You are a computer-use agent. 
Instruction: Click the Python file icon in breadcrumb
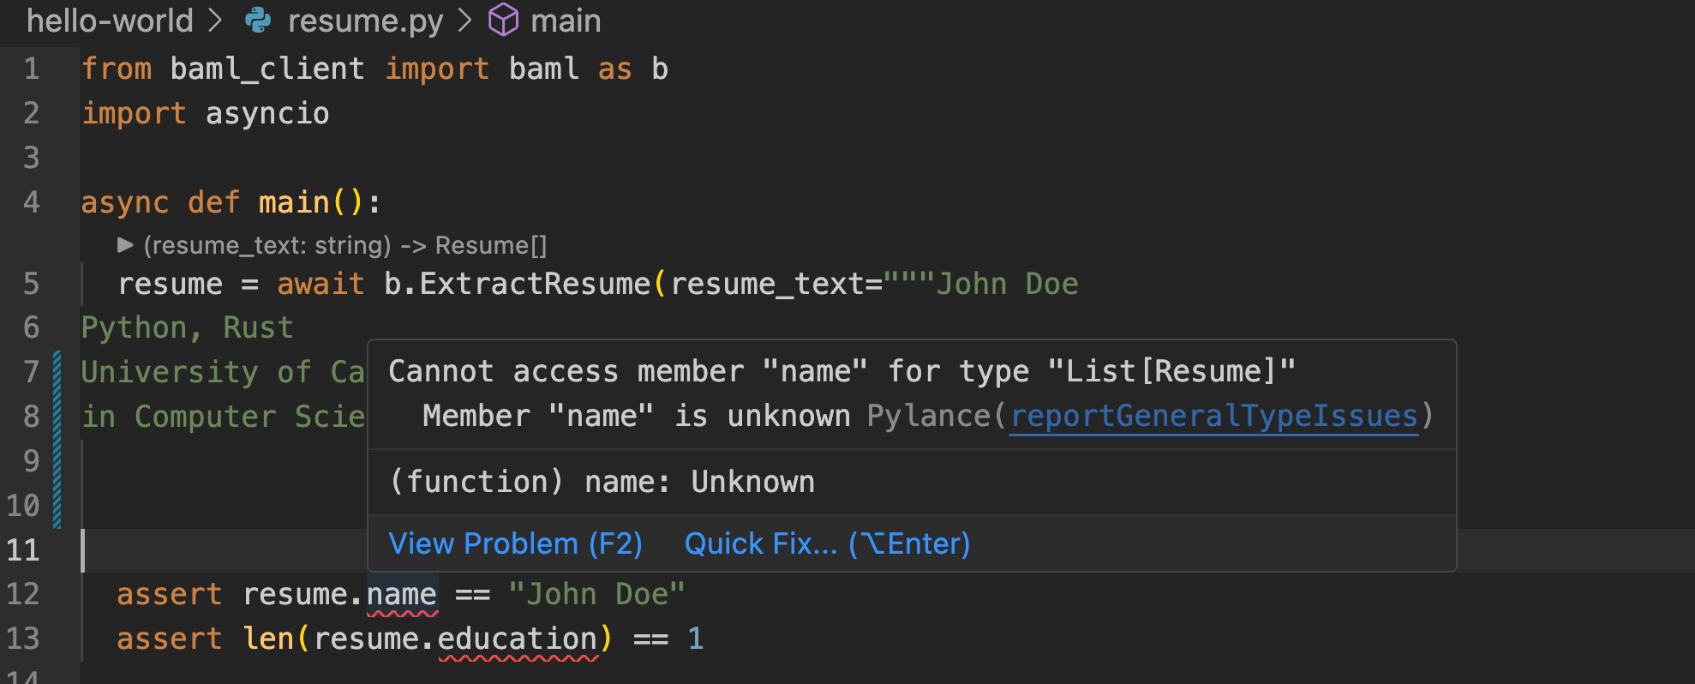258,21
